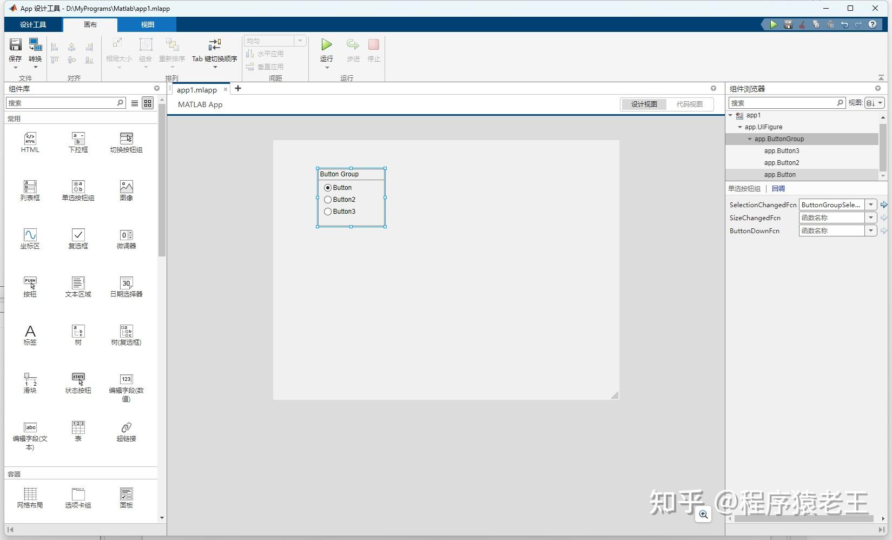Open the view dropdown in component browser
892x540 pixels.
(x=874, y=103)
